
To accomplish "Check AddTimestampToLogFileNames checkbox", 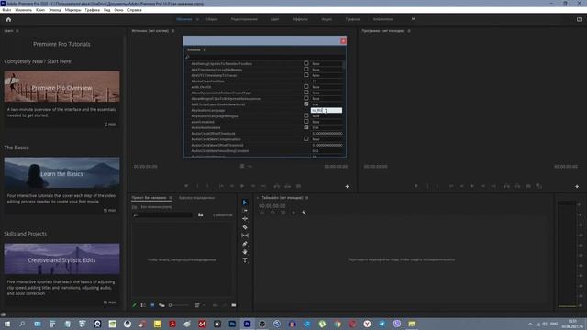I will pos(306,70).
